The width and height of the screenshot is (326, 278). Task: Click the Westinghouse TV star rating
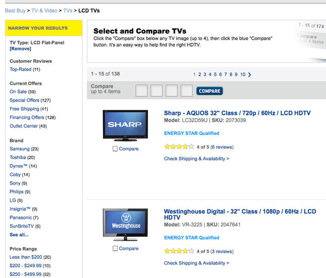179,251
